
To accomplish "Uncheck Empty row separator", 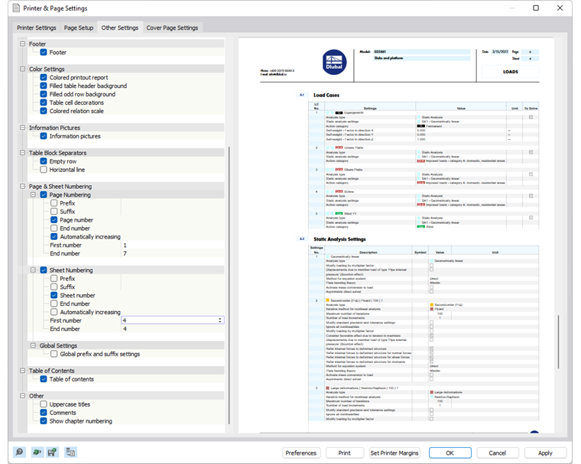I will 44,161.
